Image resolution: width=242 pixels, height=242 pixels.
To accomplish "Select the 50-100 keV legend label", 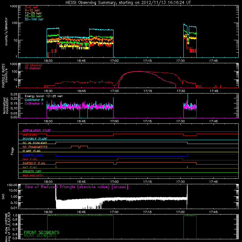I will pos(34,19).
